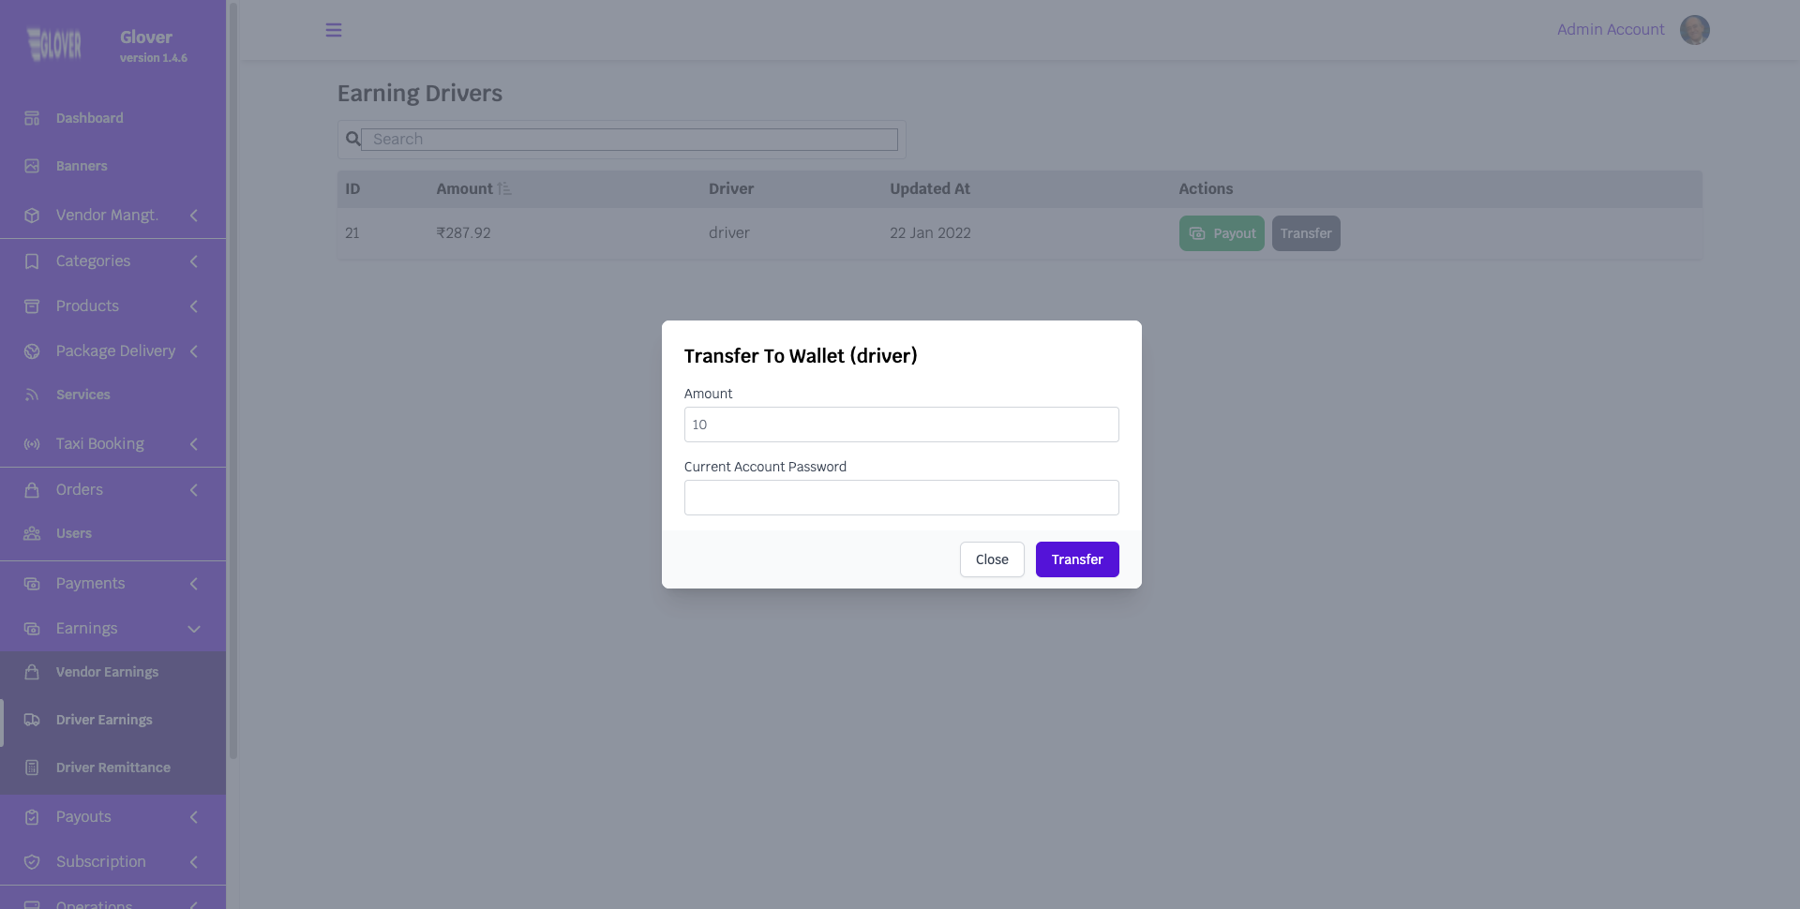Click the Users group icon

(x=32, y=533)
